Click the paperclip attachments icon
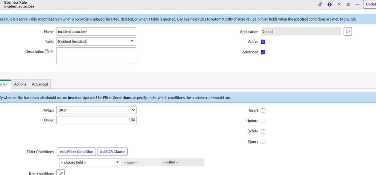Image resolution: width=376 pixels, height=175 pixels. (x=320, y=4)
